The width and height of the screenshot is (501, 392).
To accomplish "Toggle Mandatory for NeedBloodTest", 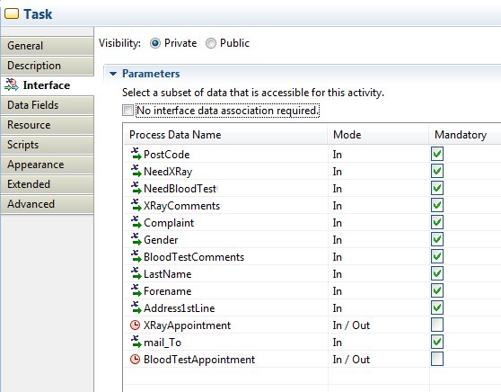I will 437,188.
